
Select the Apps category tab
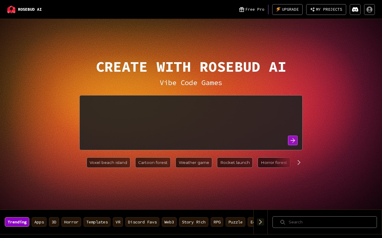click(x=39, y=222)
